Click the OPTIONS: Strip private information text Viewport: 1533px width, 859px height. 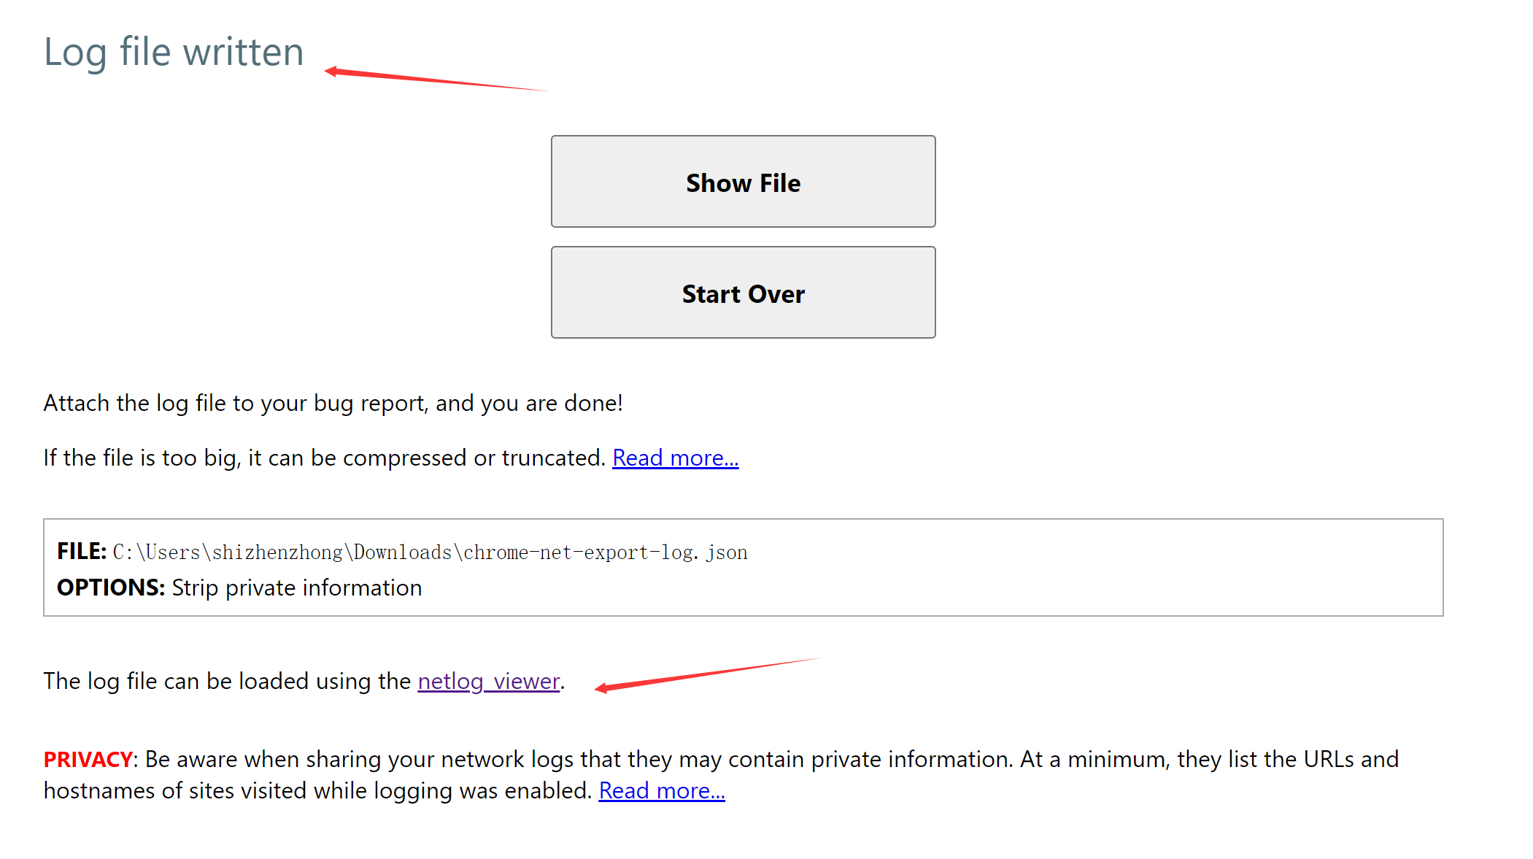[239, 588]
